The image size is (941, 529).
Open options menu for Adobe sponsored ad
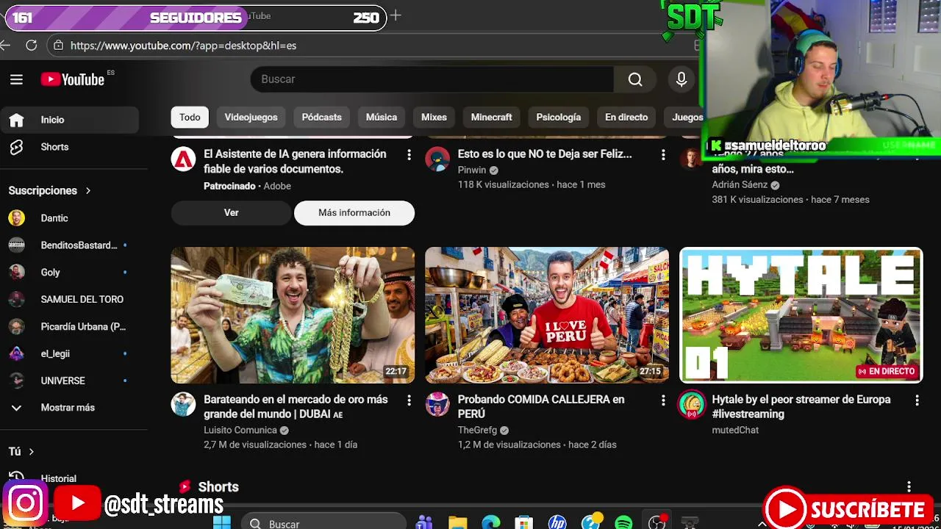point(409,154)
